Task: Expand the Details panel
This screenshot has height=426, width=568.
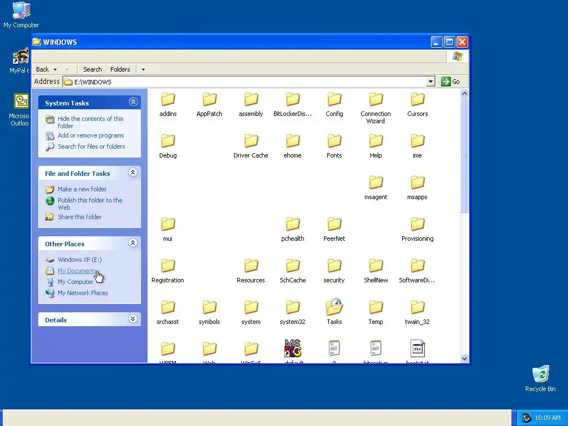Action: tap(133, 319)
